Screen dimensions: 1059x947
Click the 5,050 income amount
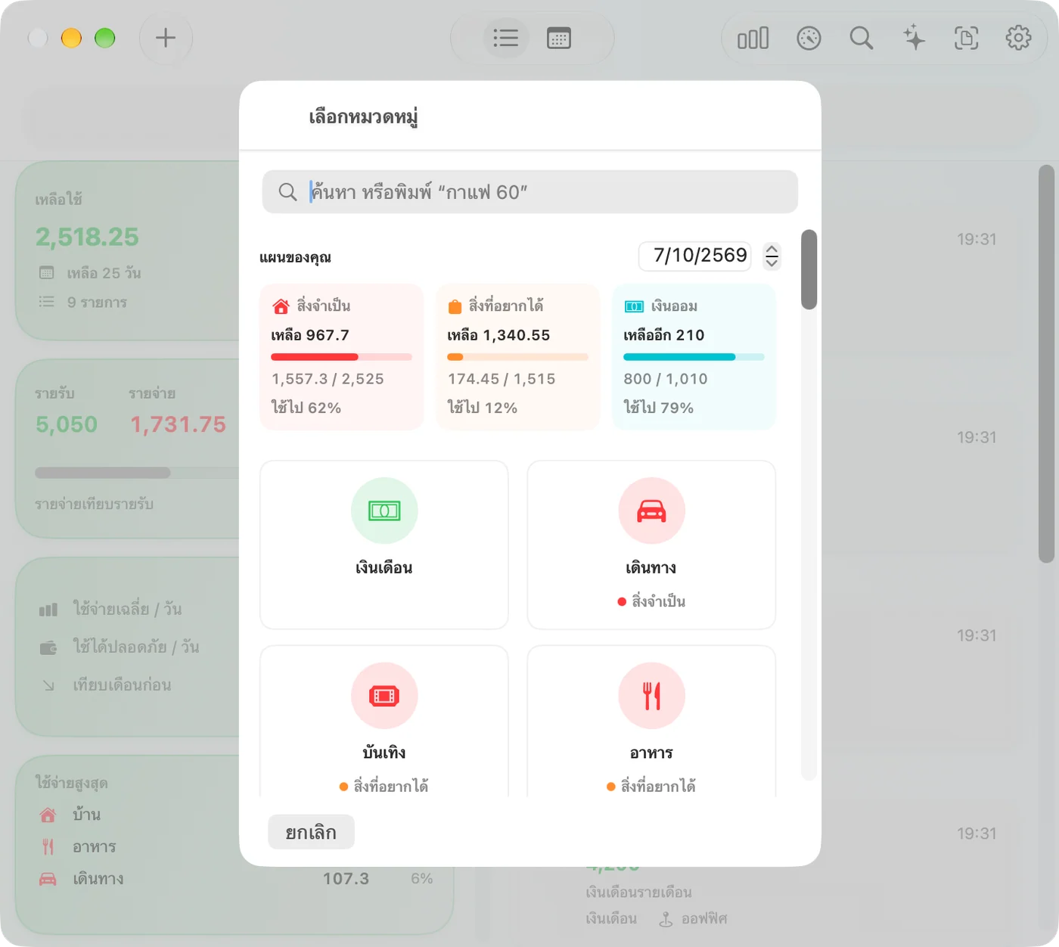[x=67, y=424]
